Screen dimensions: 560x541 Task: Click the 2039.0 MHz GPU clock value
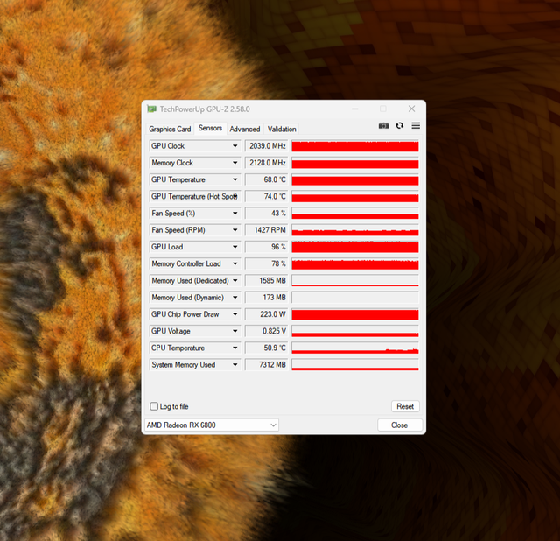click(x=266, y=146)
